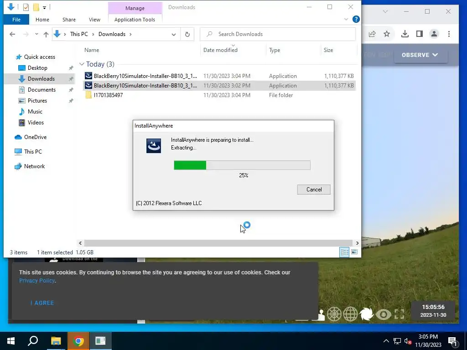Viewport: 467px width, 350px height.
Task: Click the Search Downloads field
Action: pyautogui.click(x=278, y=34)
